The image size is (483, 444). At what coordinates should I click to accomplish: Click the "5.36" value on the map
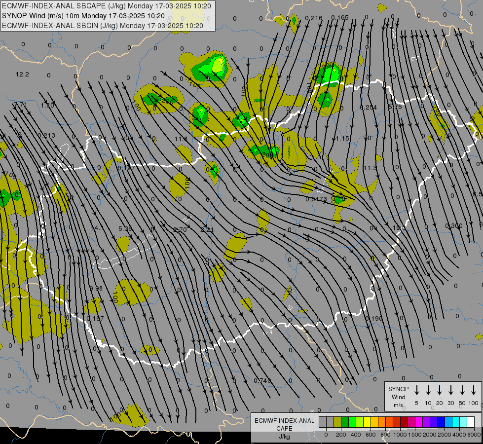pos(125,228)
